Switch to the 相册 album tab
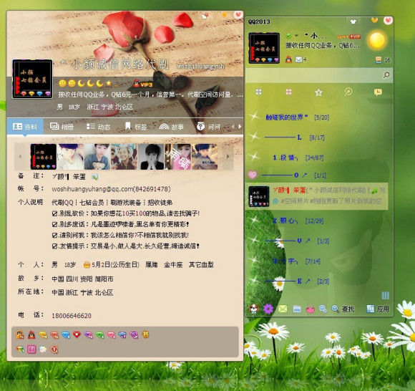Viewport: 415px width, 391px height. [x=62, y=127]
